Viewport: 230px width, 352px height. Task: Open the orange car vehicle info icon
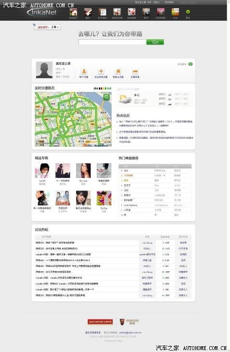[135, 71]
